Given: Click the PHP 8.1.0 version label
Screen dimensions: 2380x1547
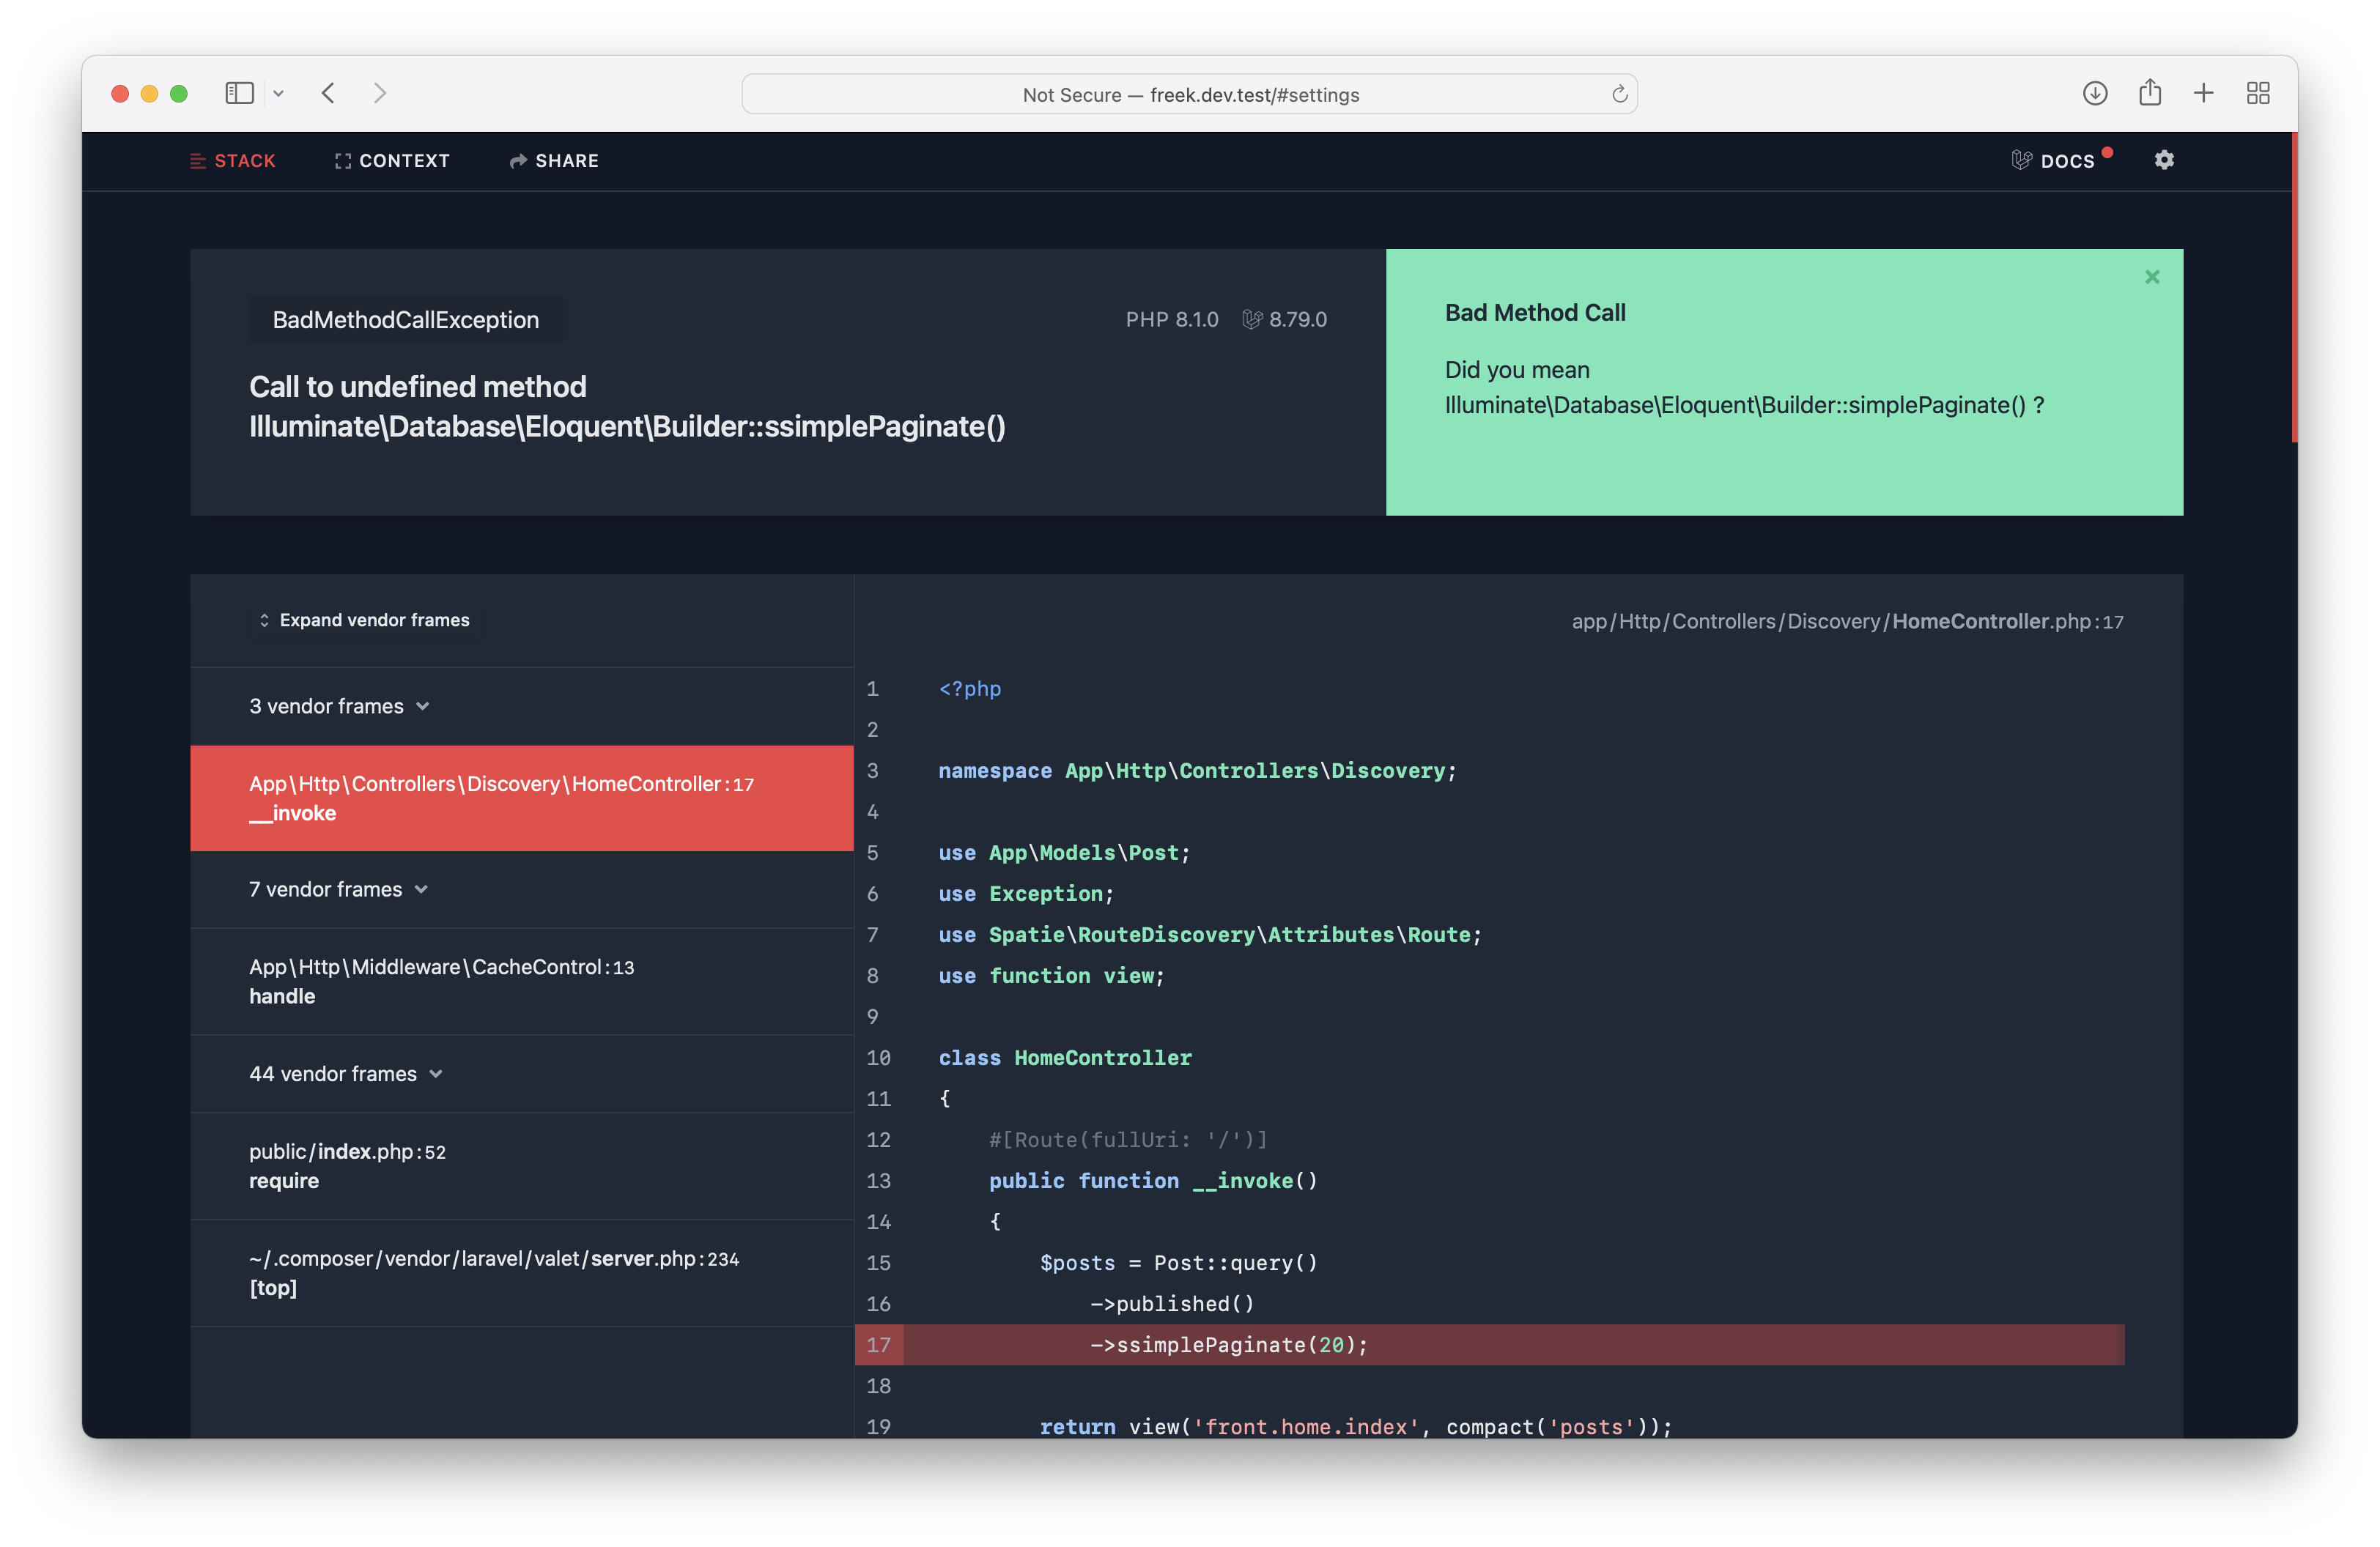Looking at the screenshot, I should 1172,320.
